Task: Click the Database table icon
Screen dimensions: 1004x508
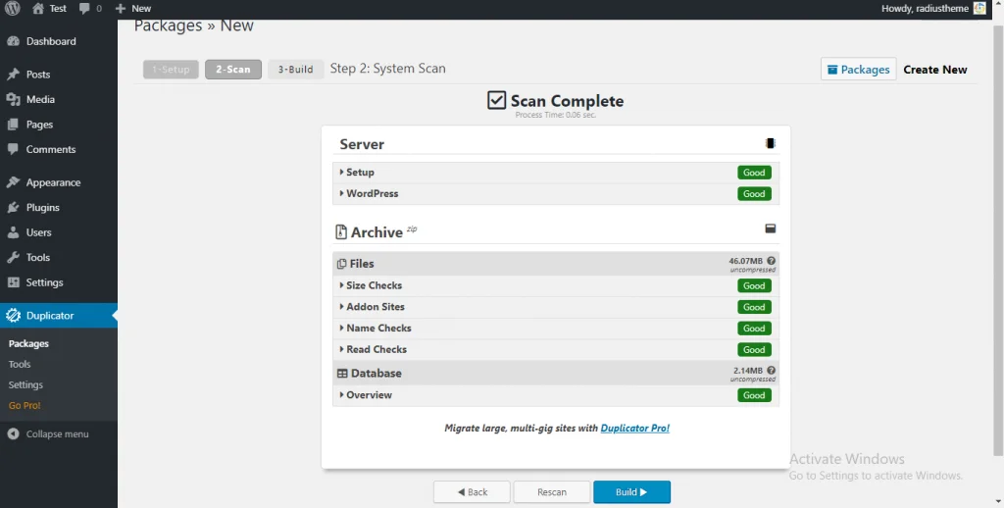Action: [342, 373]
